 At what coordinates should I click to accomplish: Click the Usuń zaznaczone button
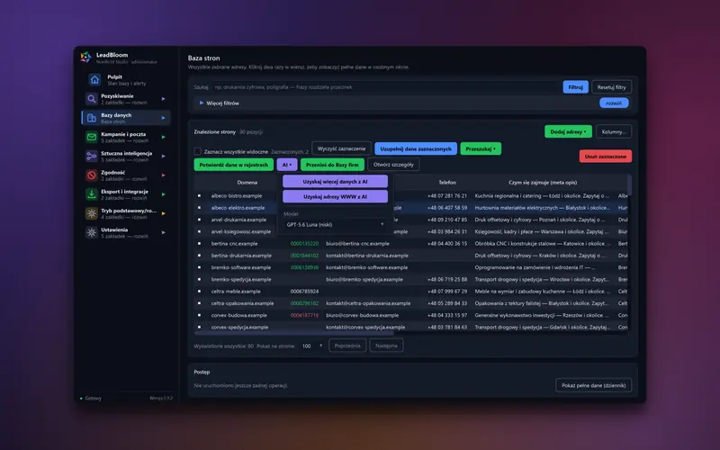(605, 156)
